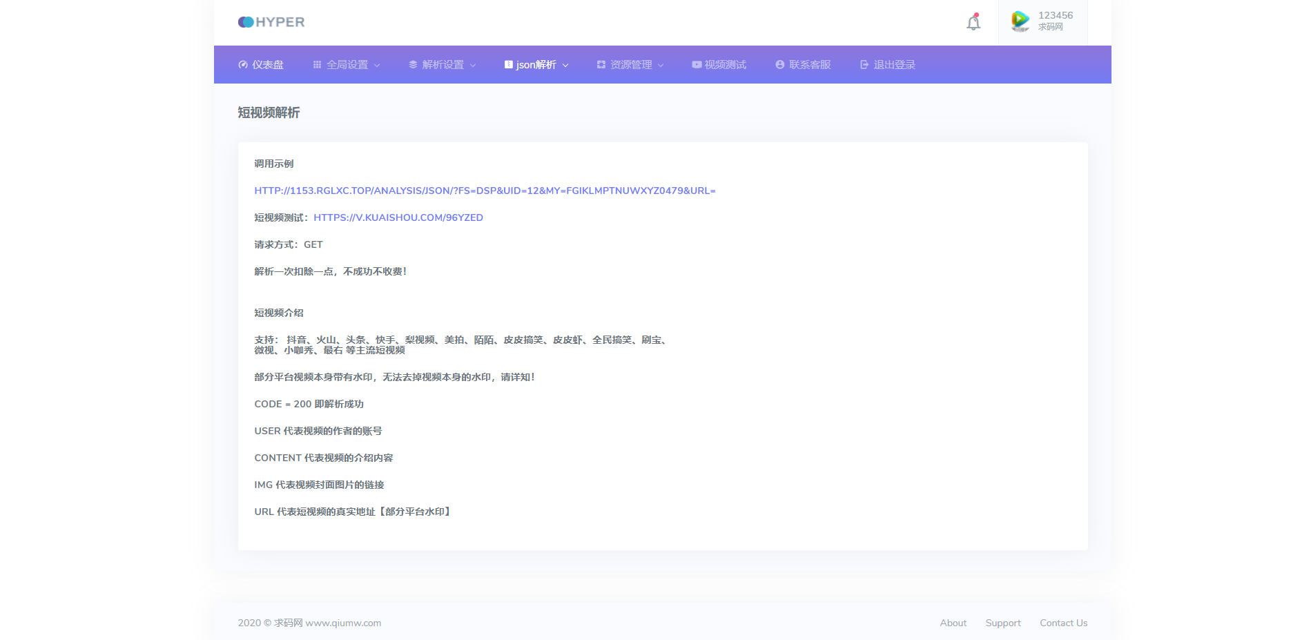Click the CODE = 200 即解析成功 line
Screen dimensions: 1311x640
click(x=309, y=404)
